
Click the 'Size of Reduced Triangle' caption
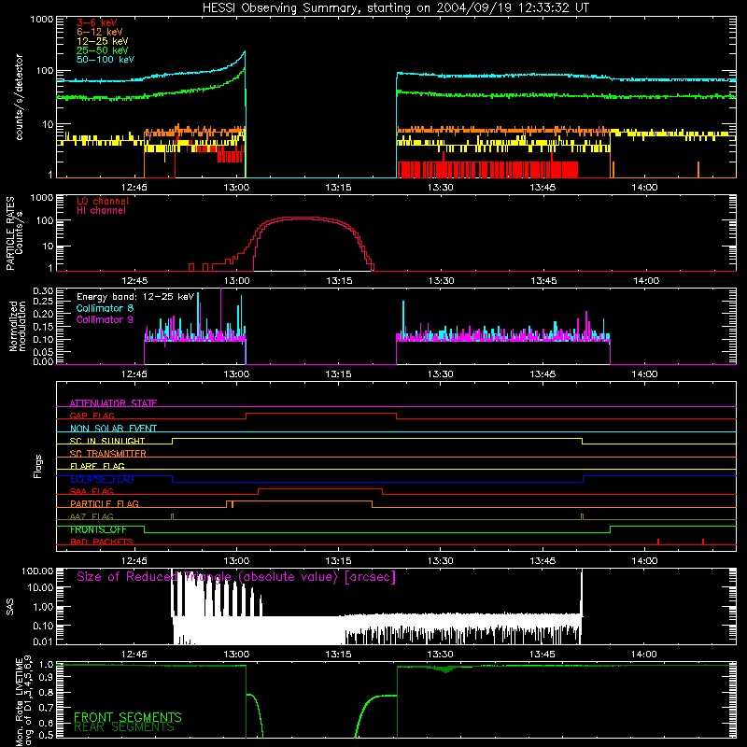pyautogui.click(x=236, y=577)
